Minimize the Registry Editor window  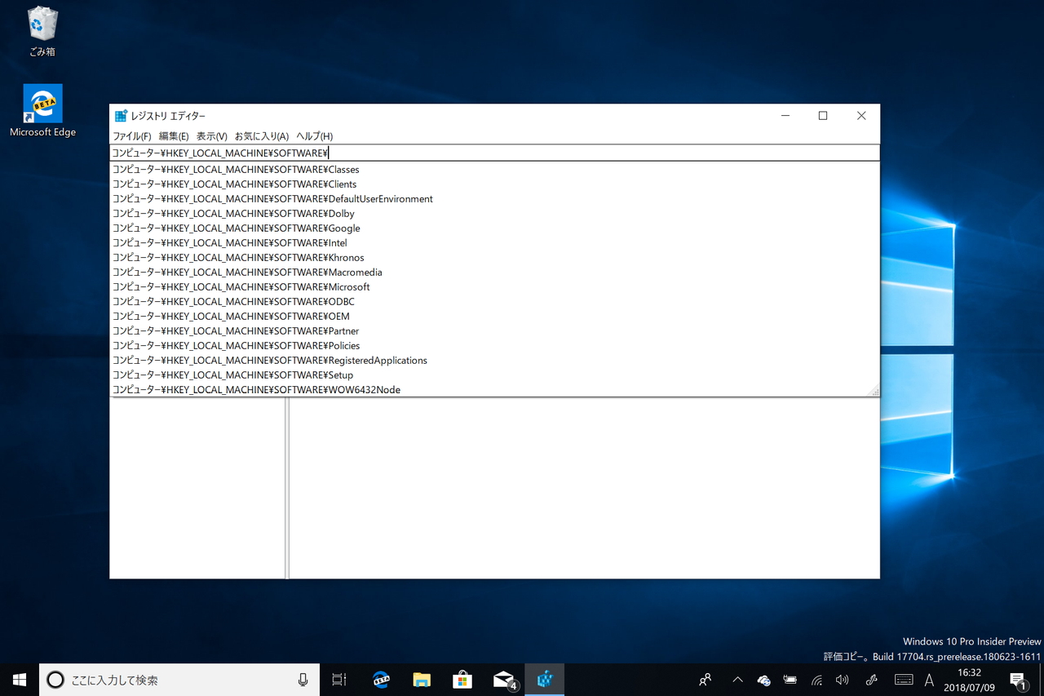coord(785,116)
